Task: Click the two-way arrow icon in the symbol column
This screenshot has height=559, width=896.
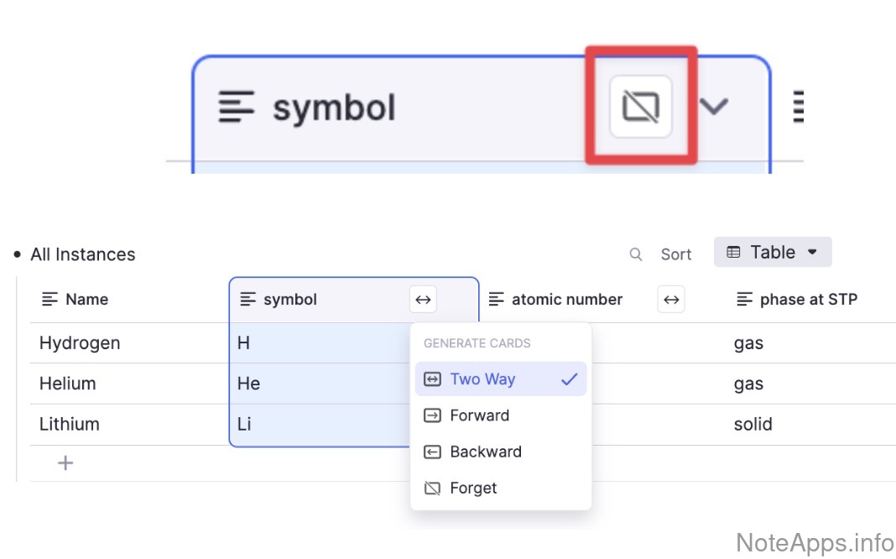Action: (423, 299)
